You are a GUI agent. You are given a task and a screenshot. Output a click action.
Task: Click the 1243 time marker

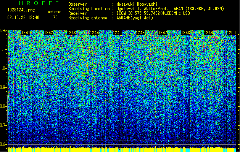tap(71, 33)
